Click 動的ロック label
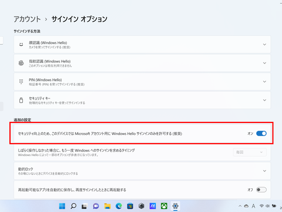 coord(26,169)
